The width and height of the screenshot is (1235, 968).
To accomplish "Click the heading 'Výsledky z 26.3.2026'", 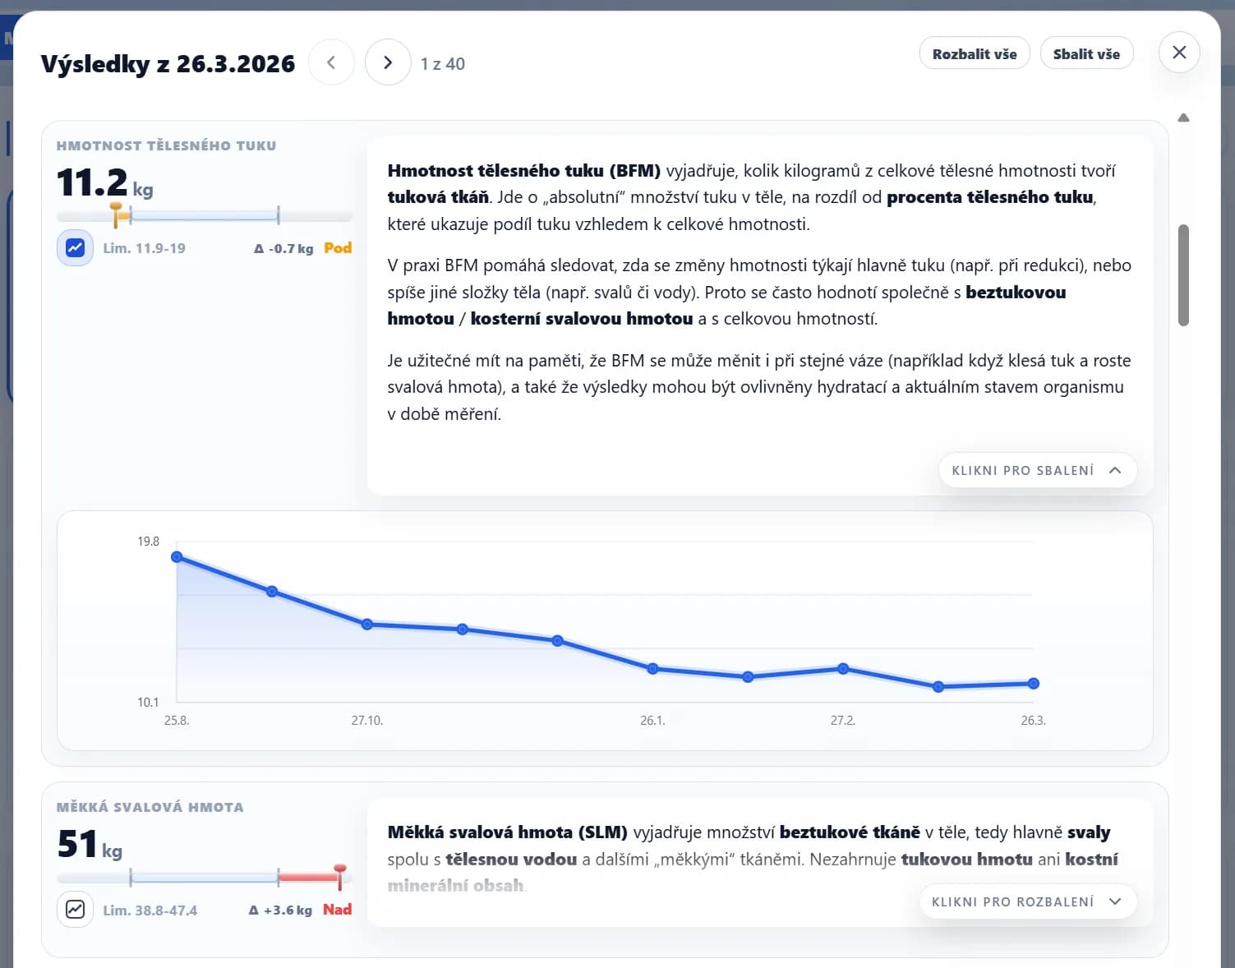I will tap(168, 64).
